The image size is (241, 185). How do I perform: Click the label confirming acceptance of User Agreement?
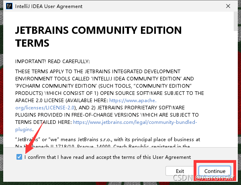click(x=108, y=157)
